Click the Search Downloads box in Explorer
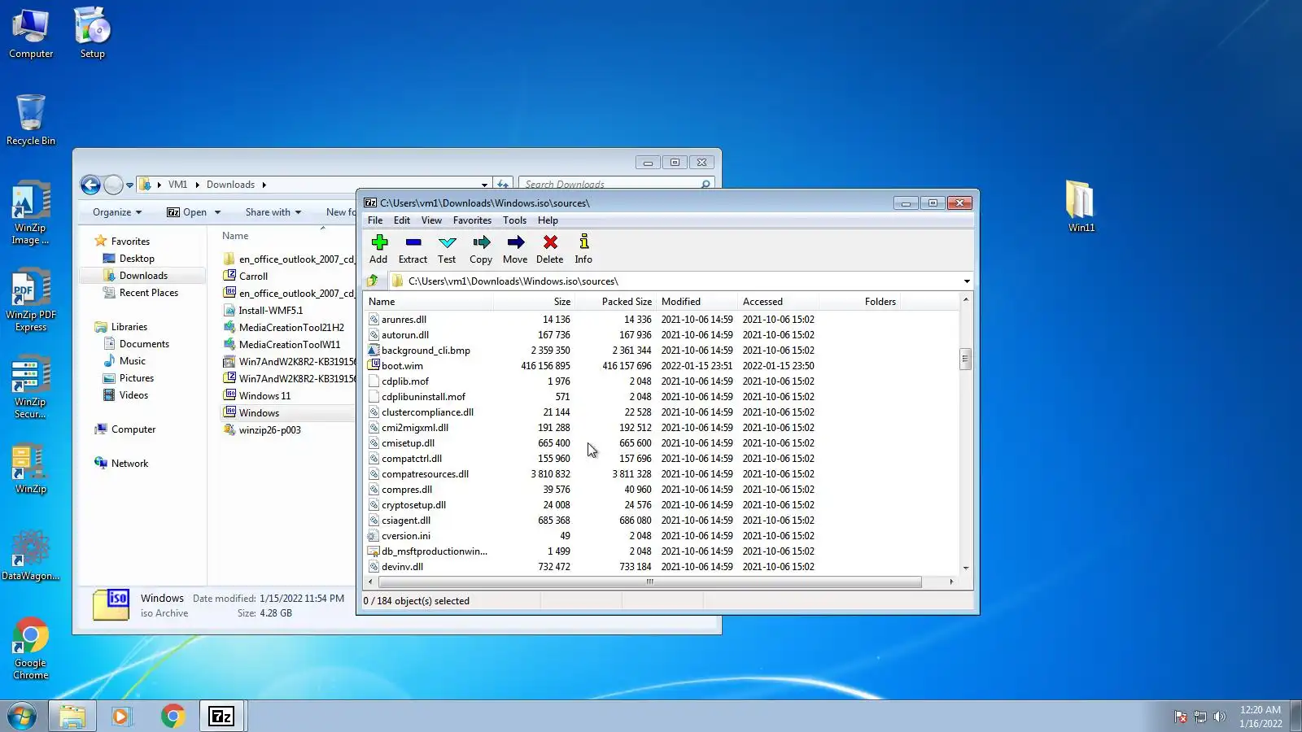 tap(616, 185)
